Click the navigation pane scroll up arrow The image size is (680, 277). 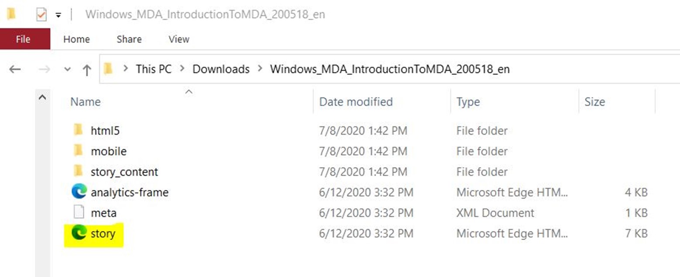point(42,98)
